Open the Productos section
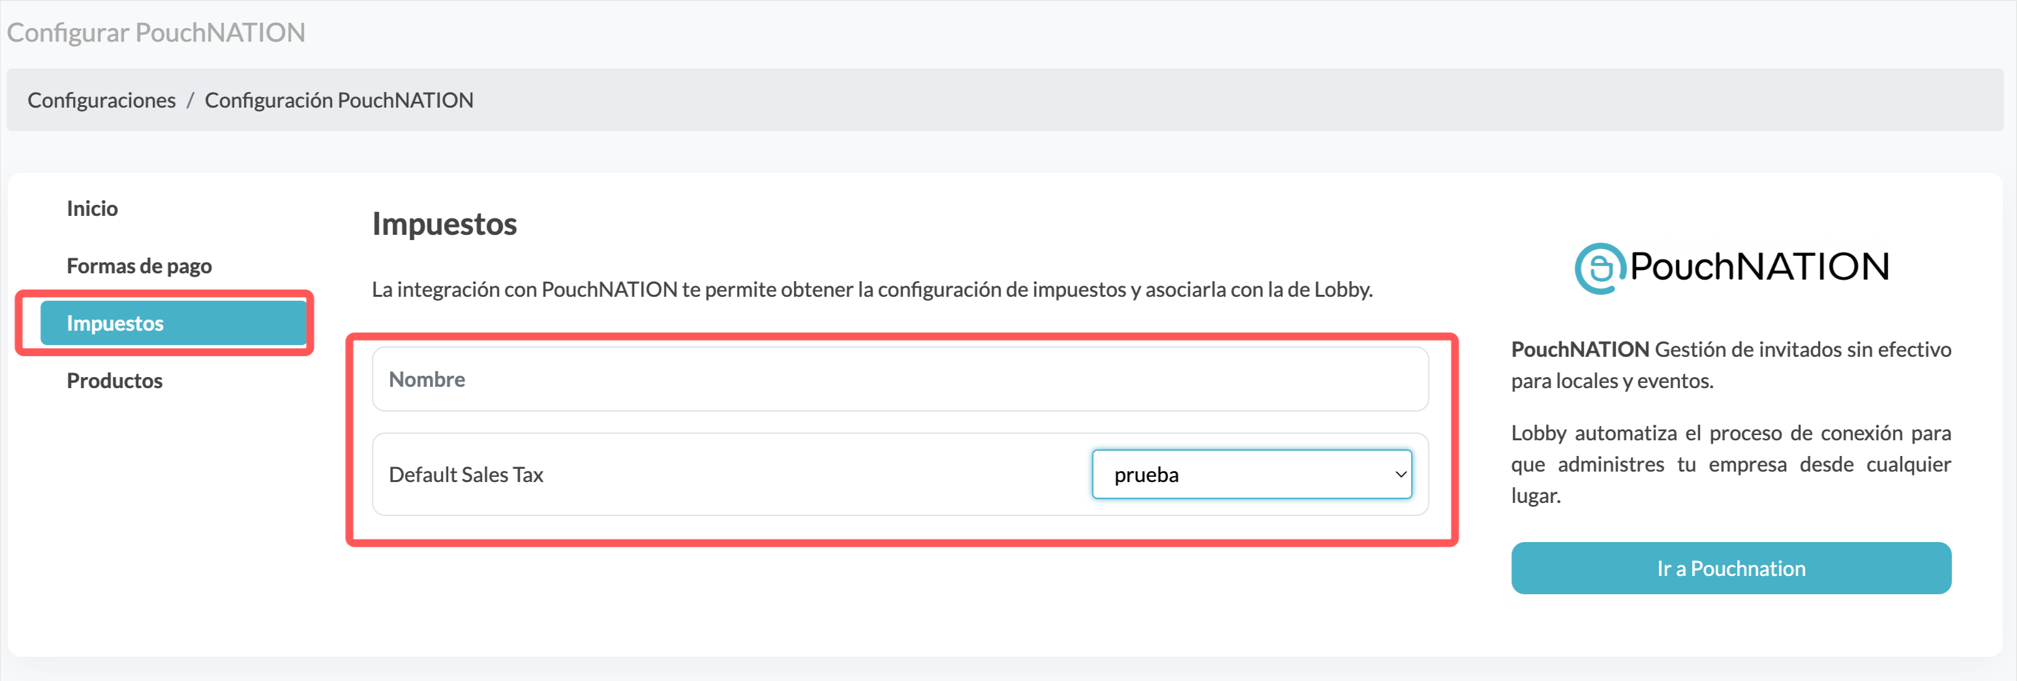 [x=114, y=380]
